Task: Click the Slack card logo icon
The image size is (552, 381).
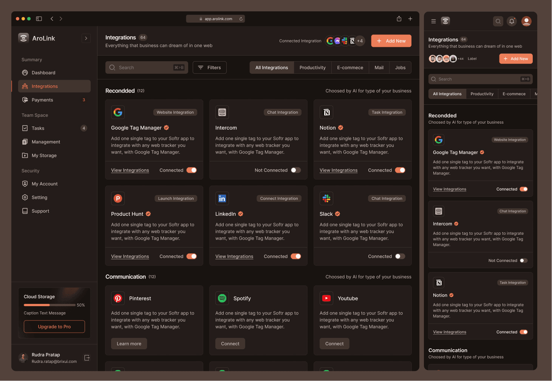Action: (326, 198)
